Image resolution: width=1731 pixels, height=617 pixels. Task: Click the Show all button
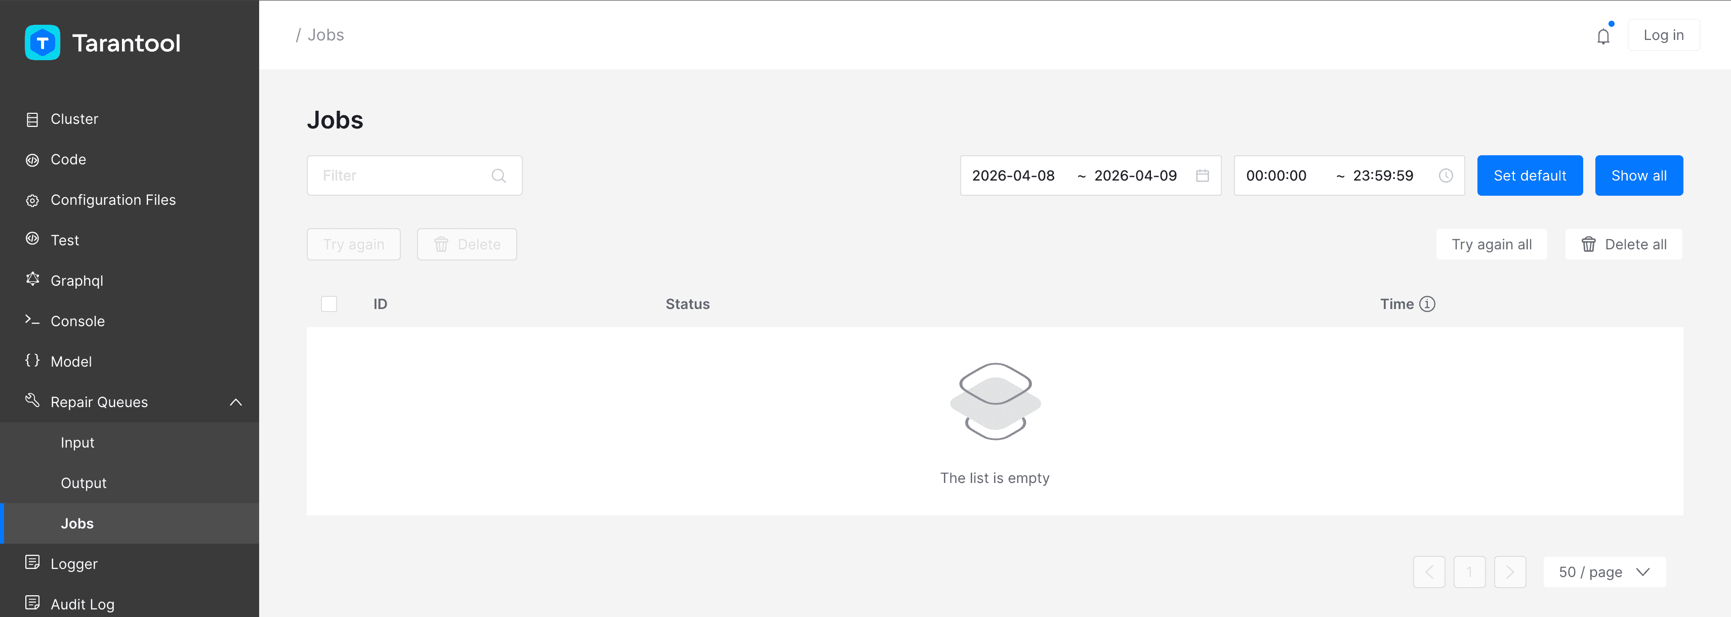click(1638, 176)
